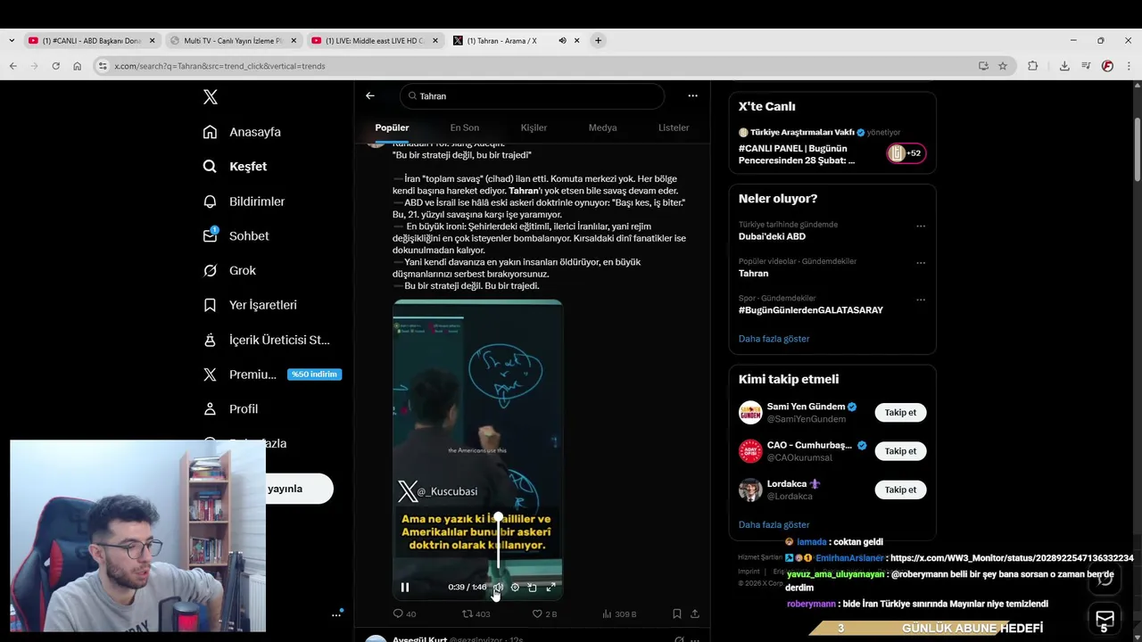Open Keşfet in the sidebar

pyautogui.click(x=235, y=167)
